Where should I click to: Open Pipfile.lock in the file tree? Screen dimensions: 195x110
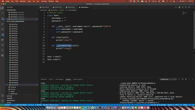coord(14,94)
